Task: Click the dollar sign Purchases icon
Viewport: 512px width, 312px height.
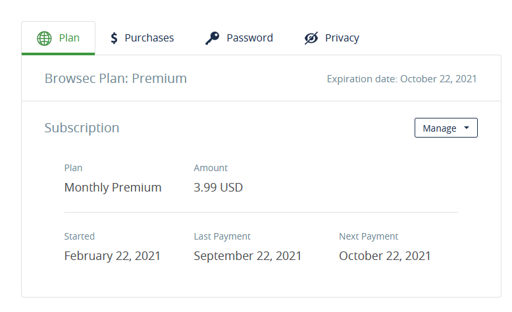Action: (114, 38)
